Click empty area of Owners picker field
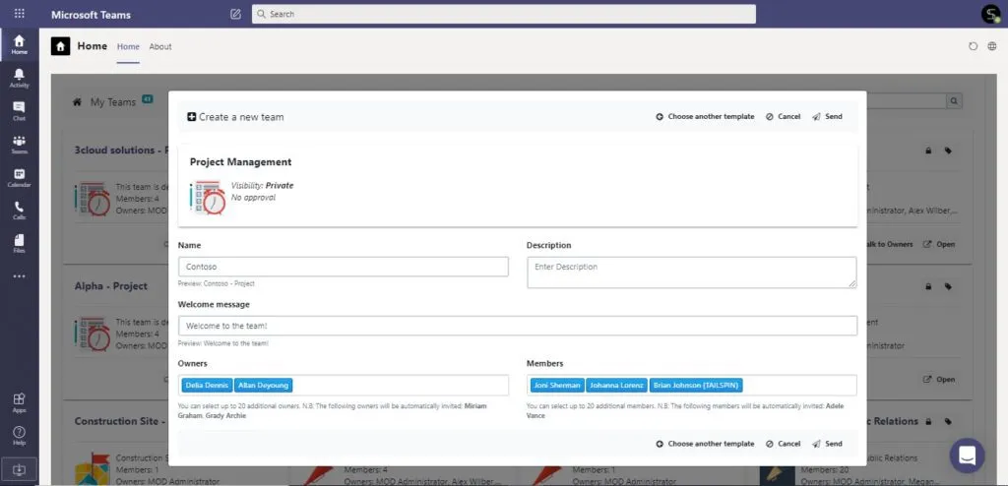 click(x=400, y=385)
